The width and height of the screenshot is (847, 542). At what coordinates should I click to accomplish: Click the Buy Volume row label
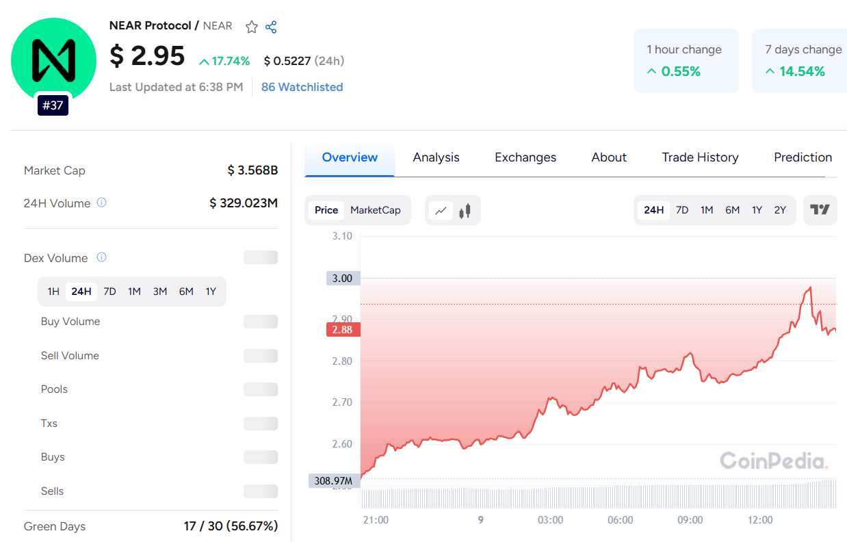pyautogui.click(x=70, y=322)
